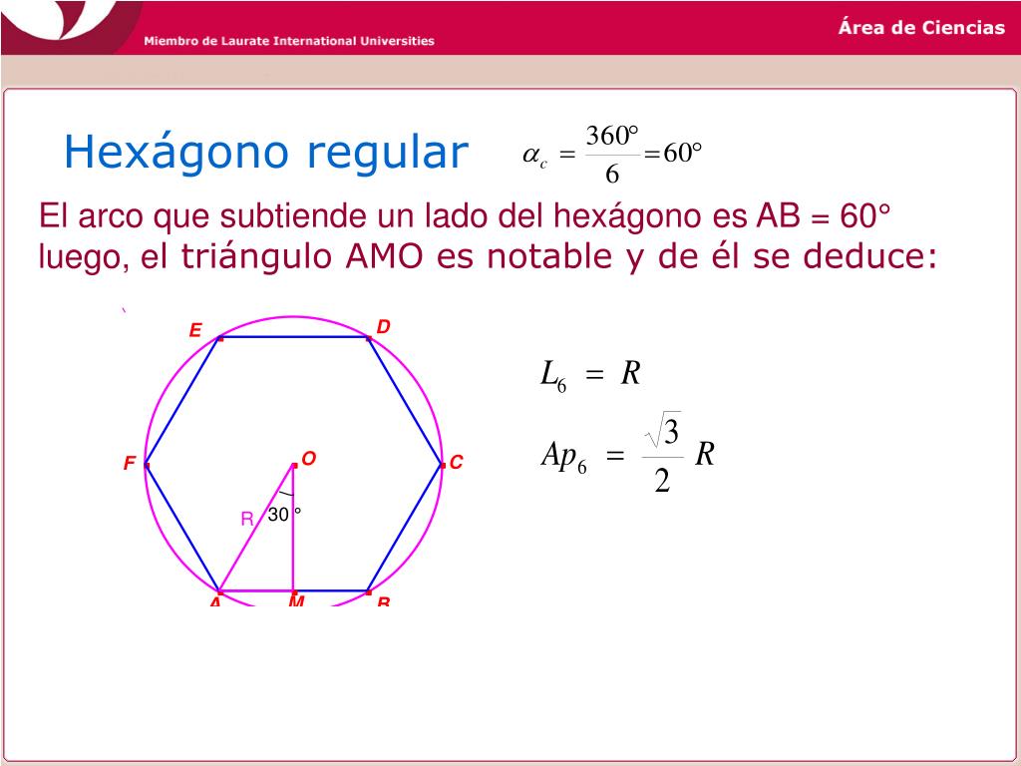
Task: Select the apothem formula Ap6
Action: coord(628,452)
